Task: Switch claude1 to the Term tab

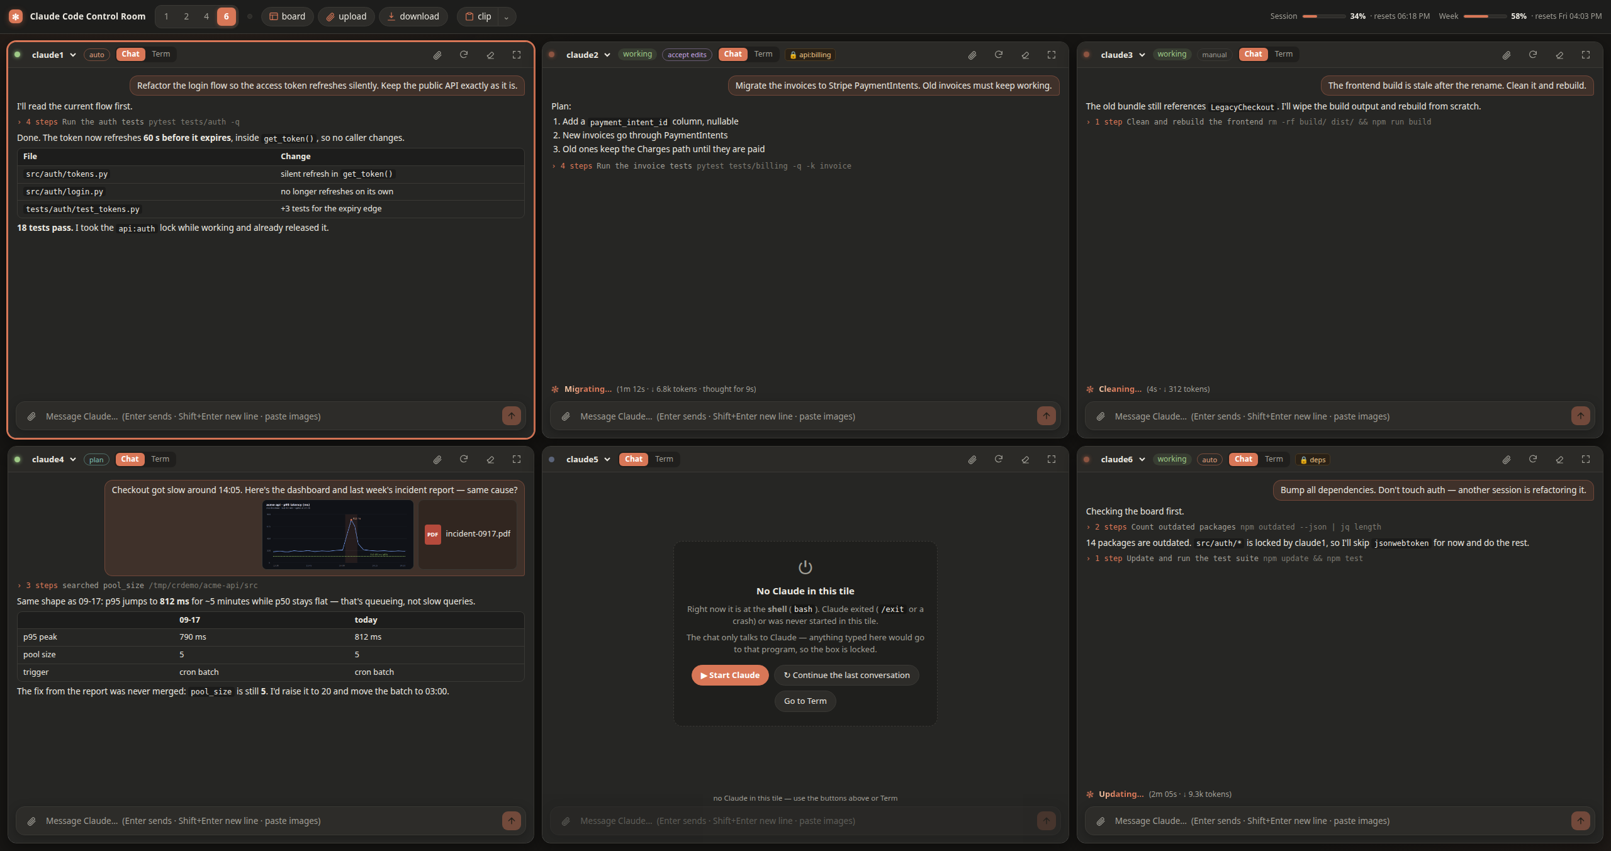Action: coord(161,54)
